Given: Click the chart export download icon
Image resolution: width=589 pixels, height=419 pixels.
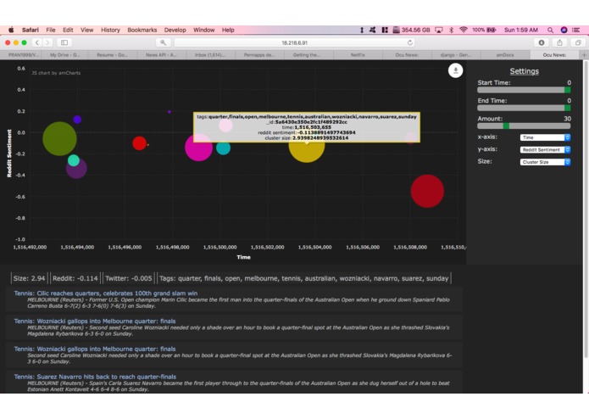Looking at the screenshot, I should [x=455, y=70].
